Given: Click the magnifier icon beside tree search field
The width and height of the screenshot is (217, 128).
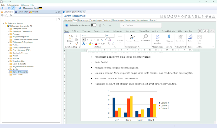Looking at the screenshot, I should tap(59, 19).
